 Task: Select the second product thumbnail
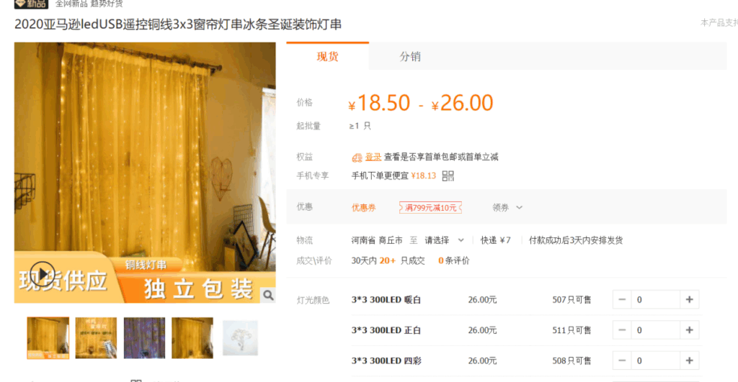(x=96, y=338)
